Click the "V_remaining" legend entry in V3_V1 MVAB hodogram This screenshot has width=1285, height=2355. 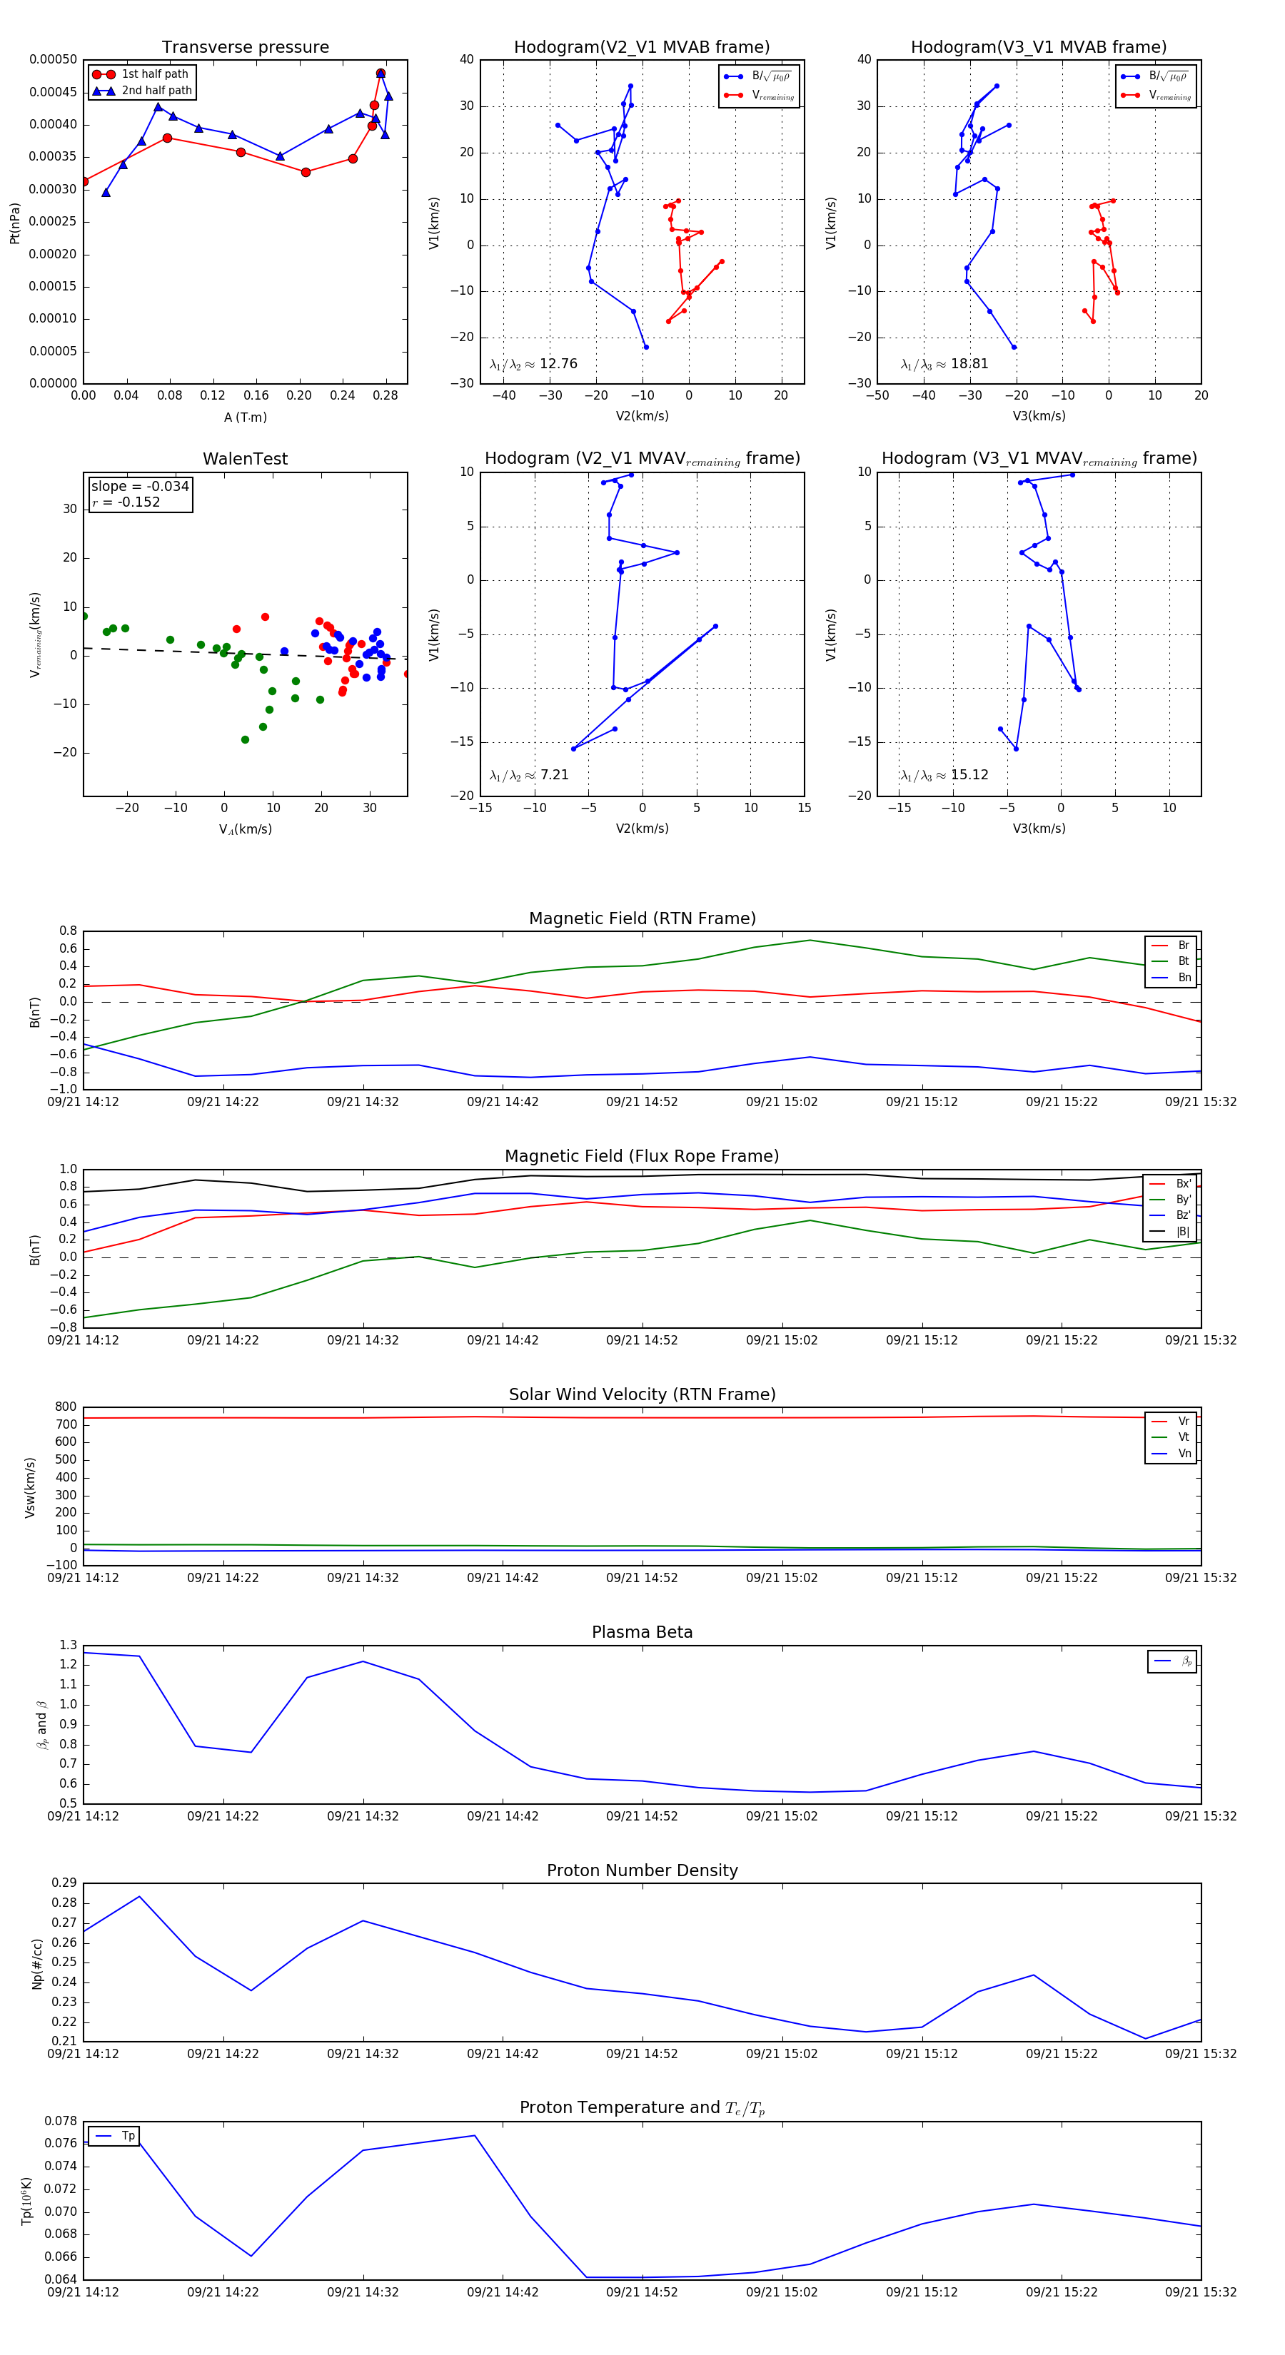coord(1155,95)
